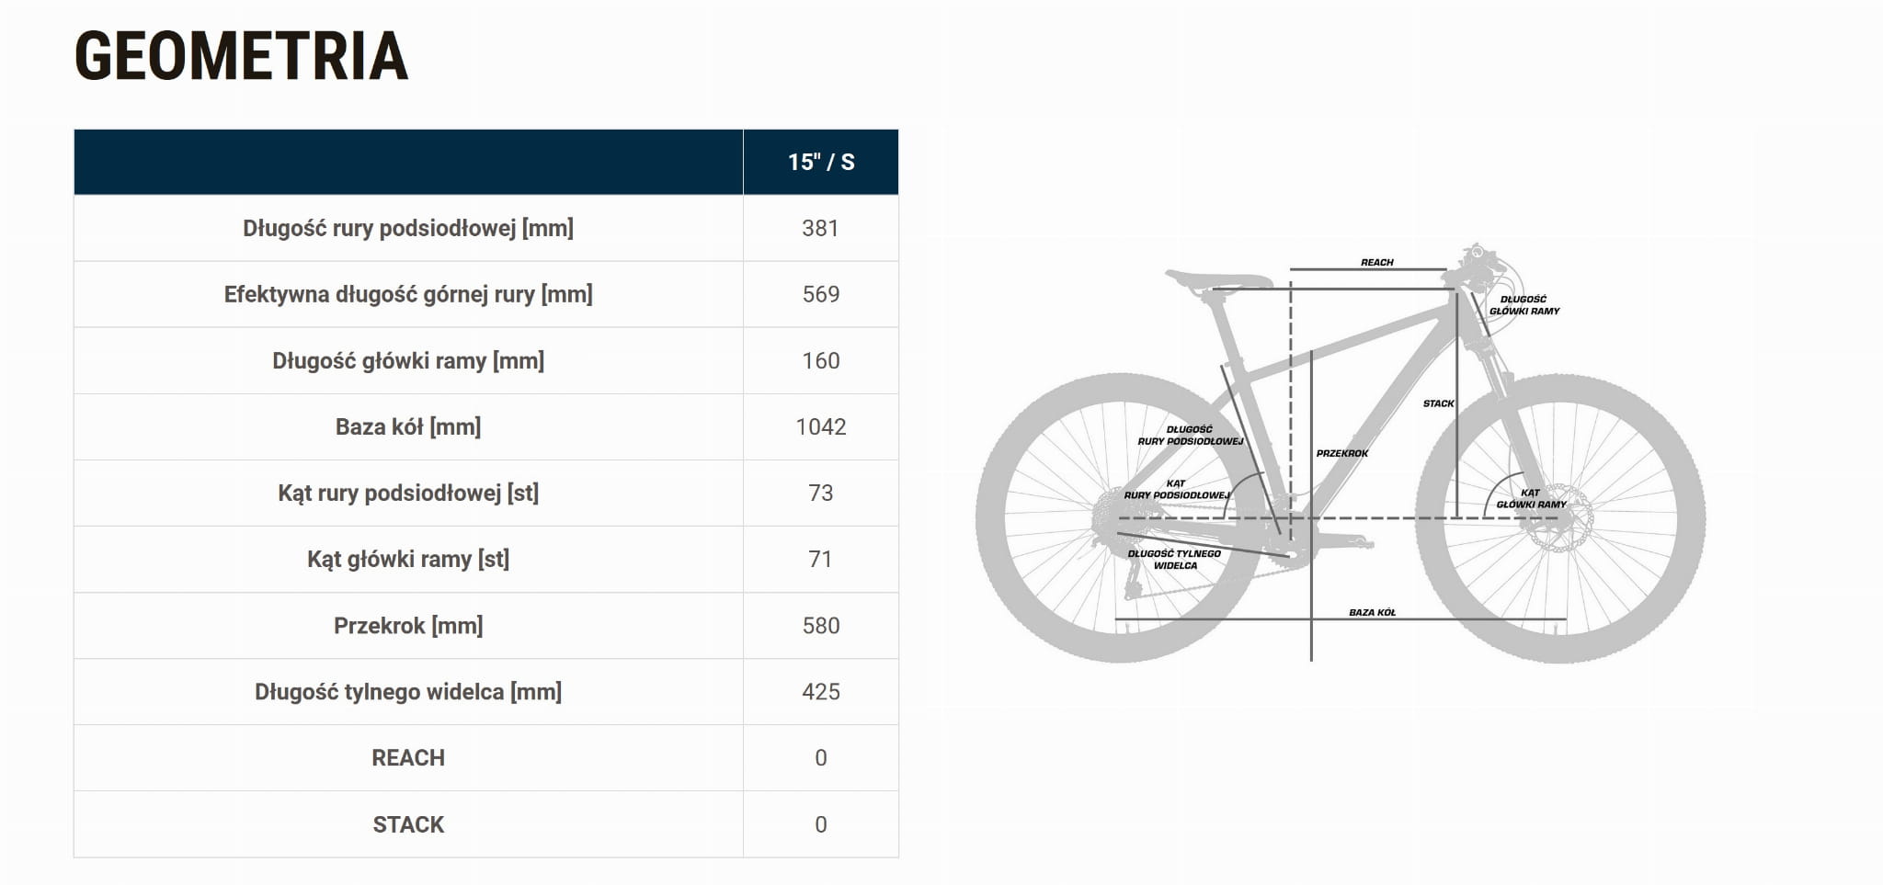Click the Baza kół [mm] row label
This screenshot has width=1883, height=885.
[408, 426]
